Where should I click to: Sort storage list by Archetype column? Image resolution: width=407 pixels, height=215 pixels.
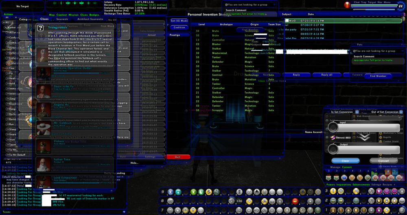coord(226,25)
